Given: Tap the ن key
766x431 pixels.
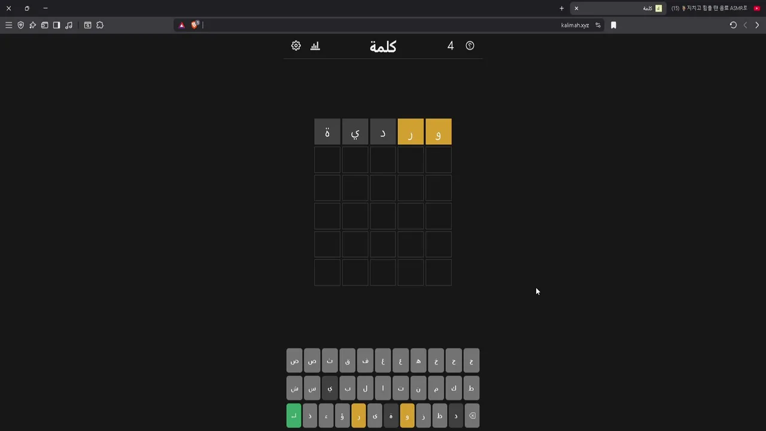Looking at the screenshot, I should (418, 388).
